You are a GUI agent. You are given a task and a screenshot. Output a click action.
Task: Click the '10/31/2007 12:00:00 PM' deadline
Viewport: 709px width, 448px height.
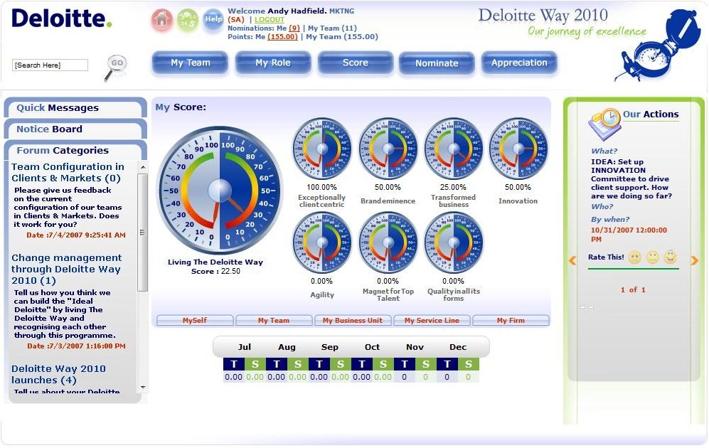(x=629, y=234)
